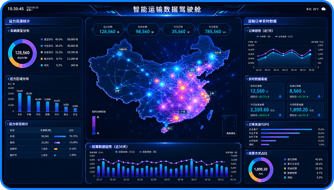The height and width of the screenshot is (190, 334).
Task: Open the 今日订单 35,560 stat card
Action: pos(179,30)
